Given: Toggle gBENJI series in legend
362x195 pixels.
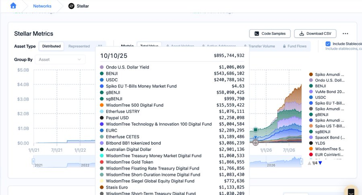Looking at the screenshot, I should coord(319,114).
